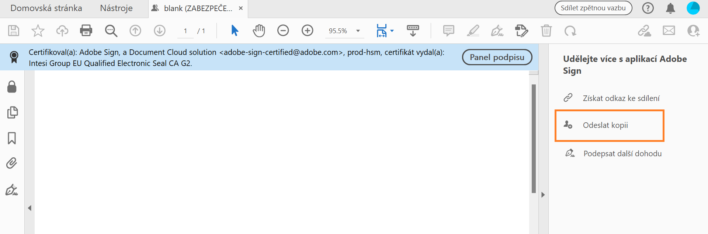Click the vertical document scrollbar
The width and height of the screenshot is (708, 234).
[534, 139]
